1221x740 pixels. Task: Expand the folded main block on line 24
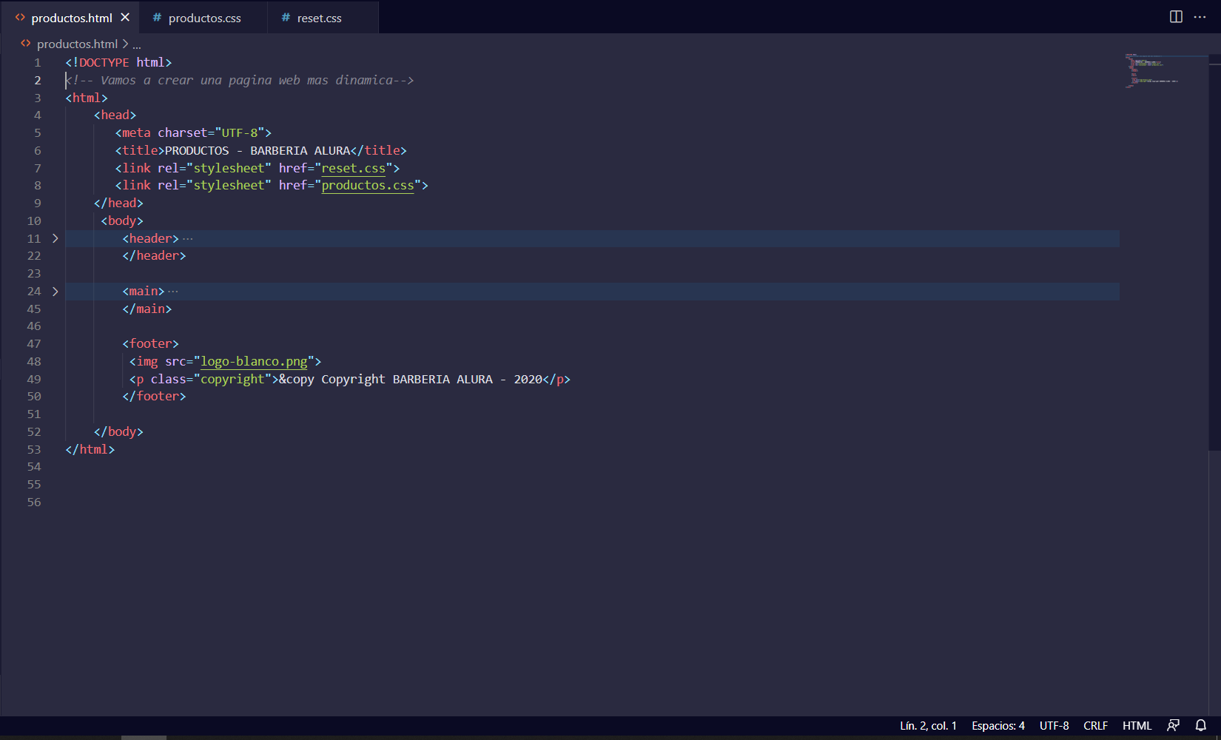[x=55, y=292]
